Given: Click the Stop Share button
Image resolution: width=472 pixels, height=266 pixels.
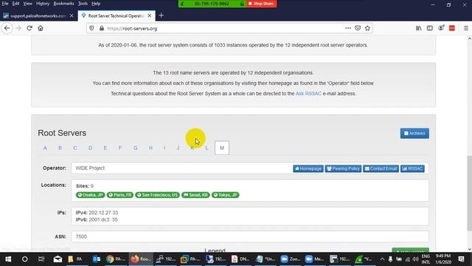Looking at the screenshot, I should pos(261,4).
